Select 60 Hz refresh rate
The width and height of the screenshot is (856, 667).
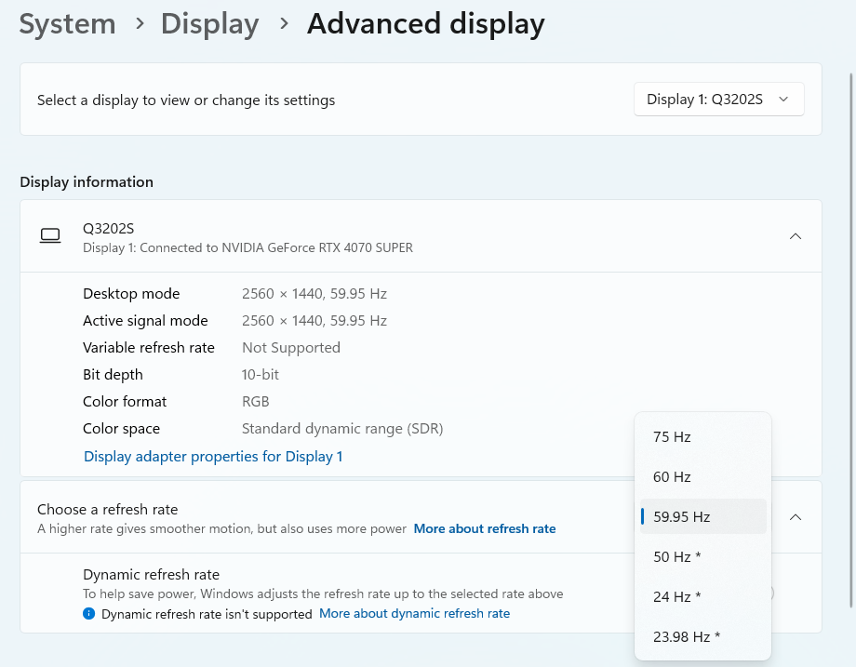[702, 476]
